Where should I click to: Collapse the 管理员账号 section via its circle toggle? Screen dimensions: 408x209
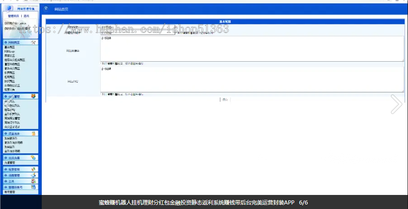[x=6, y=187]
